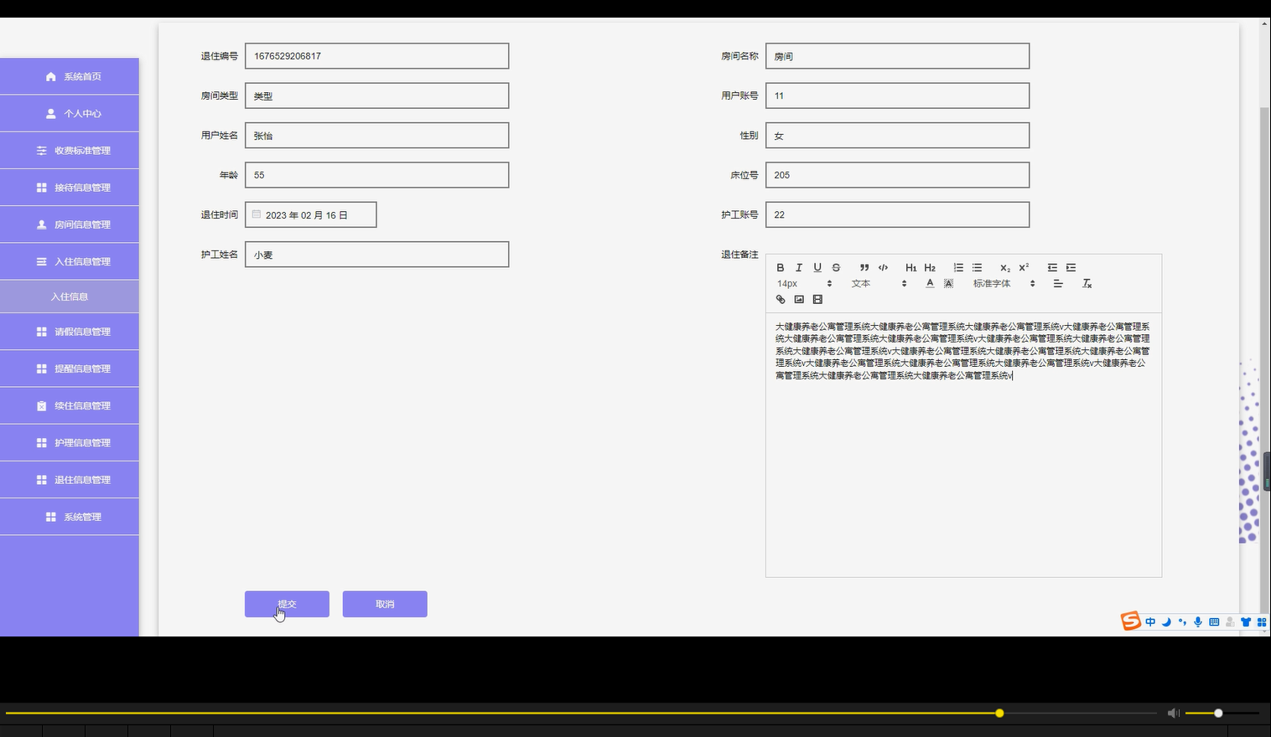Clear text formatting in the editor
Viewport: 1271px width, 737px height.
pos(1087,283)
